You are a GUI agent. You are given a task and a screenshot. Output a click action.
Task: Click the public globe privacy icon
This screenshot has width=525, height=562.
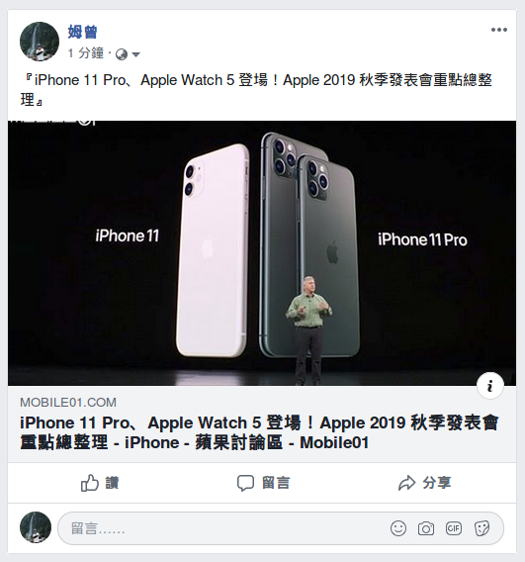coord(122,54)
